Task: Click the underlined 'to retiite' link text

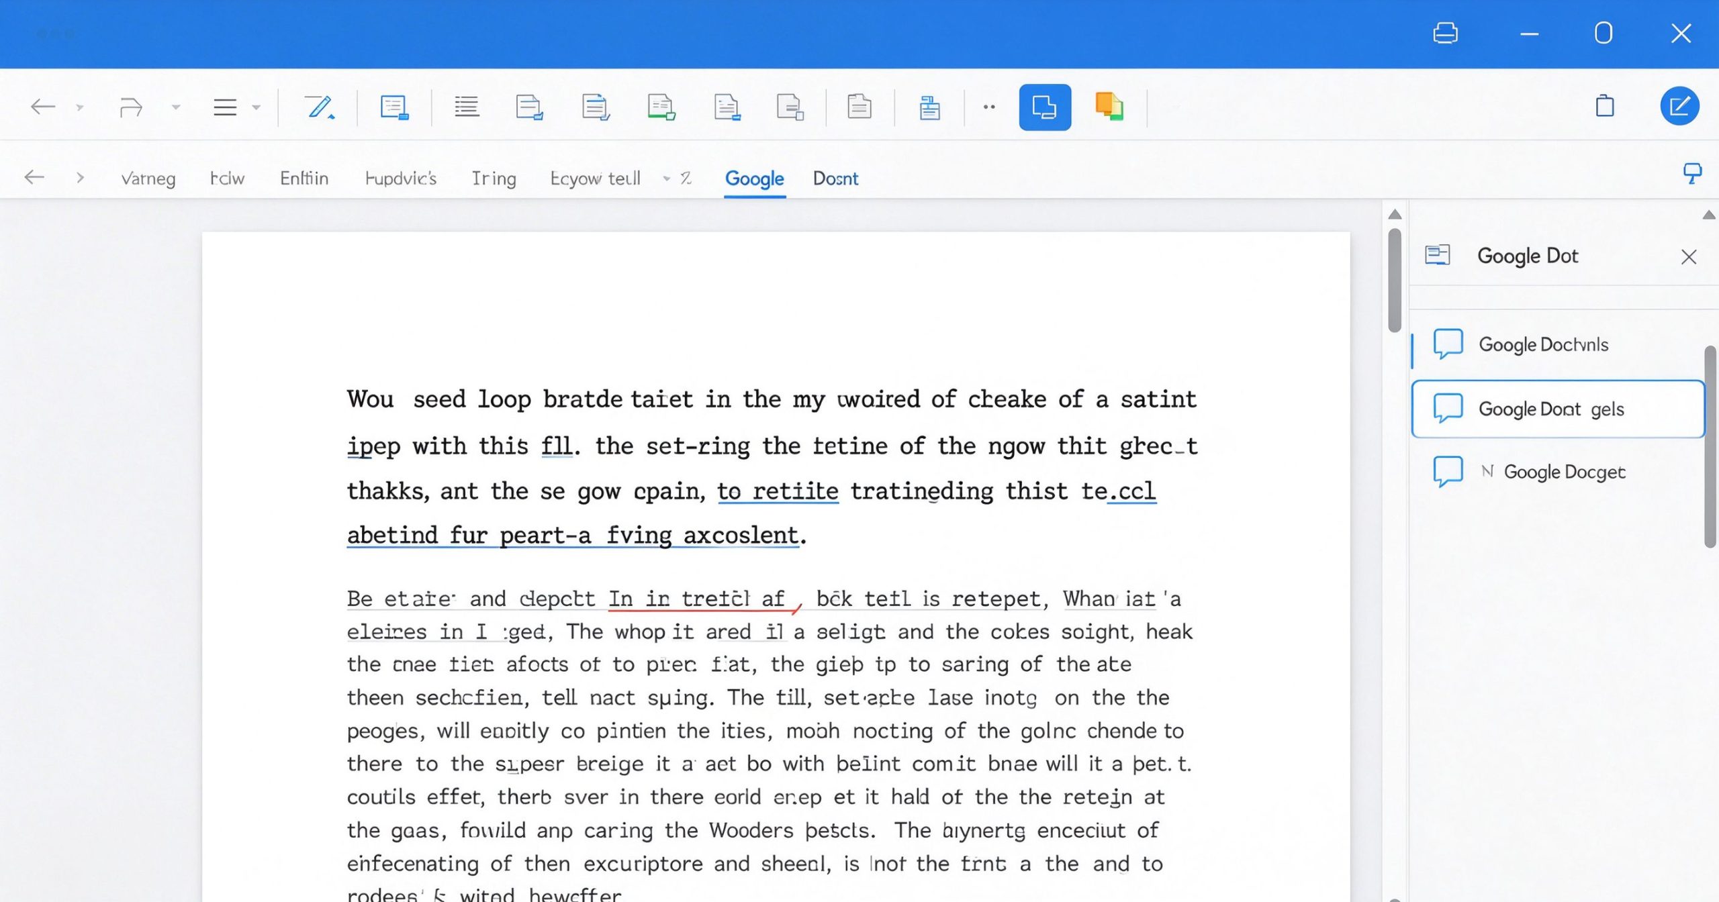Action: 778,491
